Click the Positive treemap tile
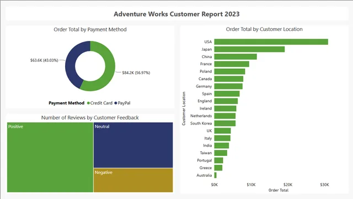The width and height of the screenshot is (353, 199). click(50, 157)
